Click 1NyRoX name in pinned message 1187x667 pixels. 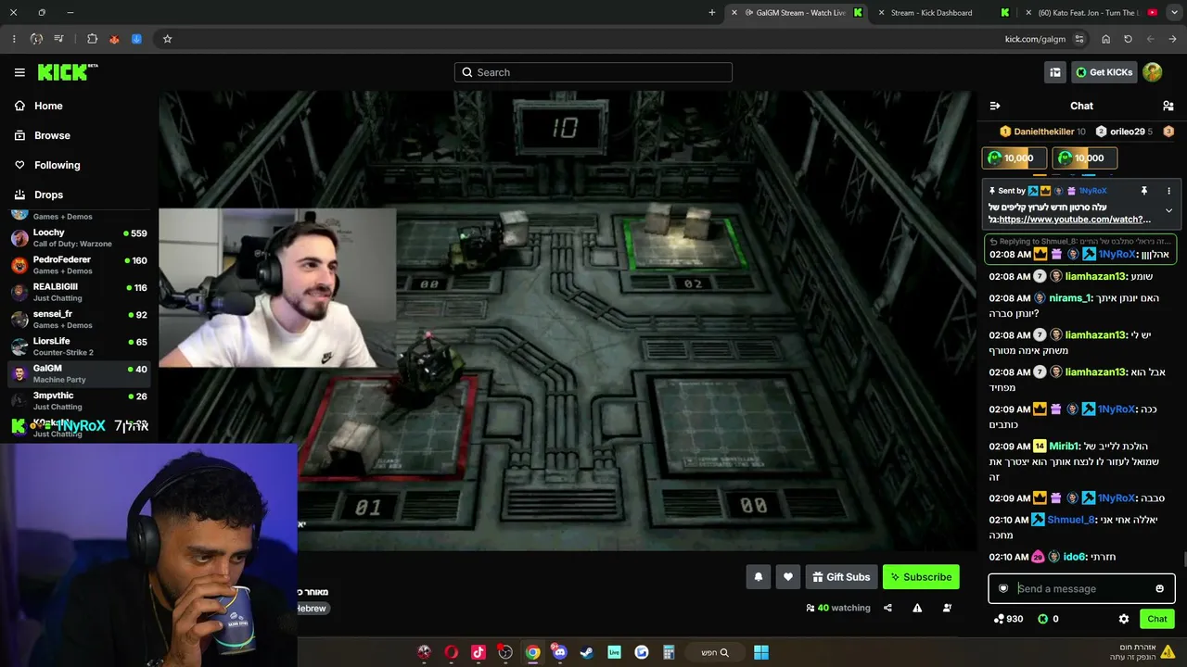coord(1092,191)
